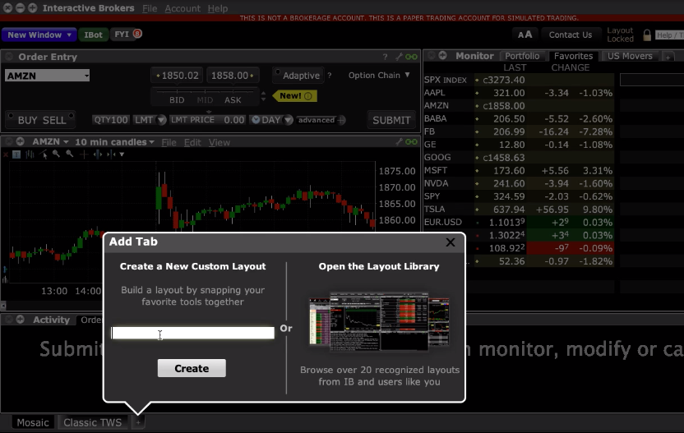Click the new layout name input field
Image resolution: width=684 pixels, height=433 pixels.
[x=193, y=333]
